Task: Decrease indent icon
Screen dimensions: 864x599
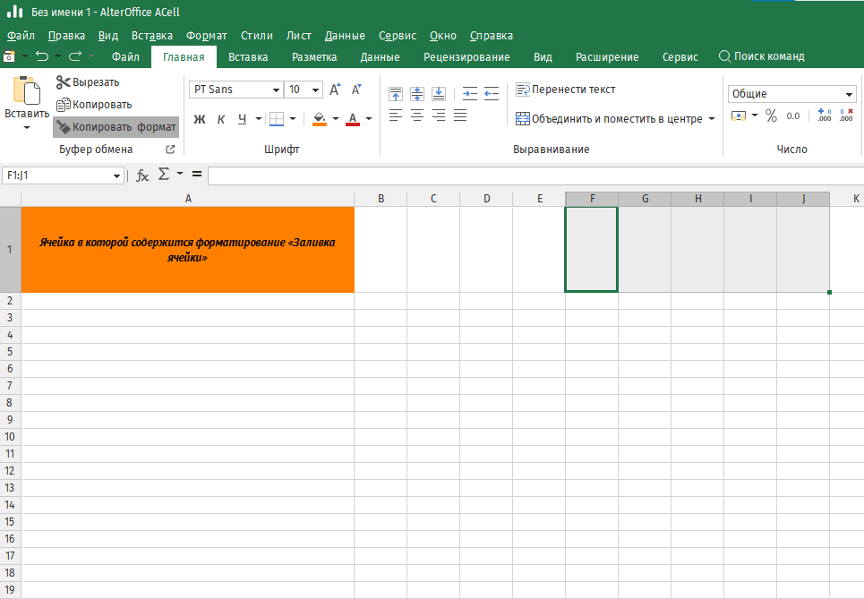Action: [492, 94]
